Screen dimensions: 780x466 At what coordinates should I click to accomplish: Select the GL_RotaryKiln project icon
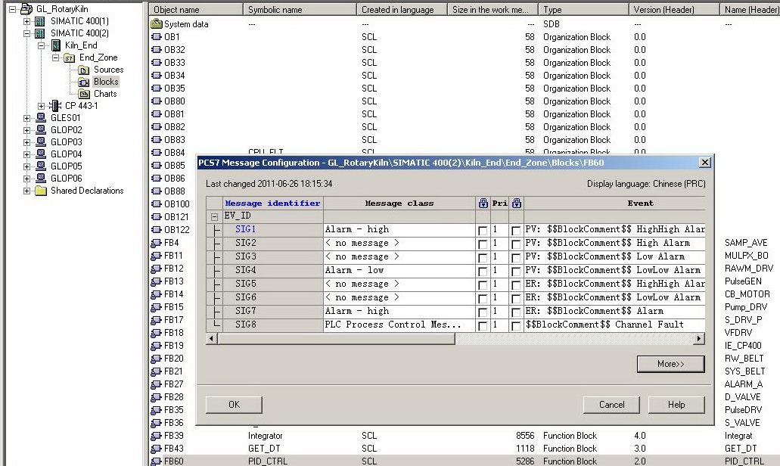pyautogui.click(x=26, y=9)
